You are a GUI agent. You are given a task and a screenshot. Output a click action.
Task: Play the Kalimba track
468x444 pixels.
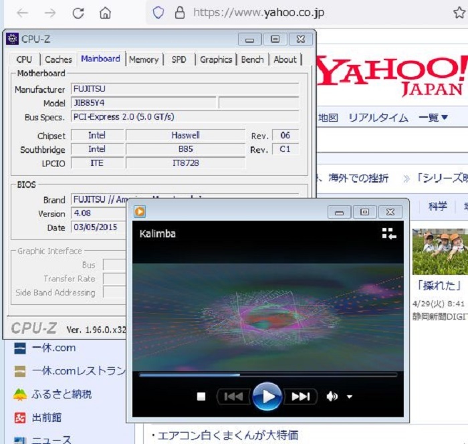click(267, 397)
